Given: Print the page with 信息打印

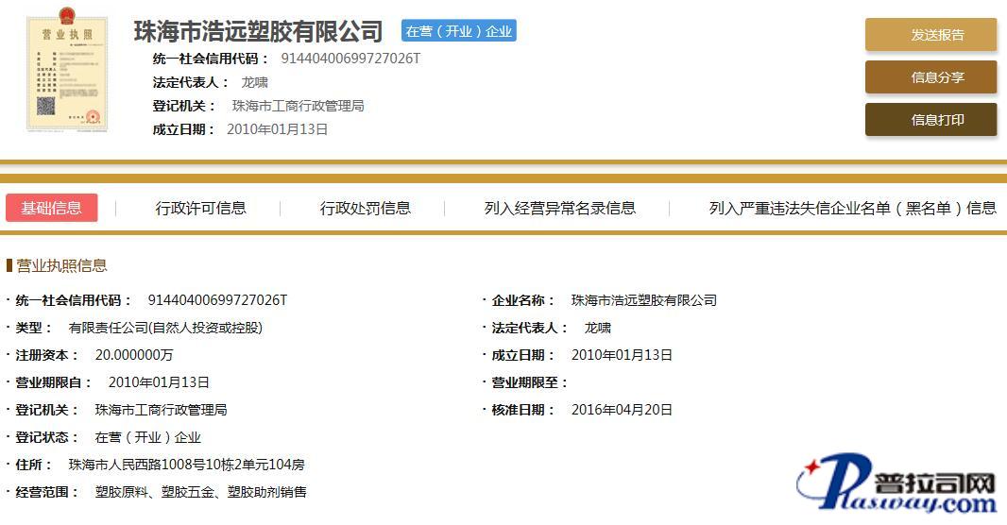Looking at the screenshot, I should pyautogui.click(x=930, y=120).
